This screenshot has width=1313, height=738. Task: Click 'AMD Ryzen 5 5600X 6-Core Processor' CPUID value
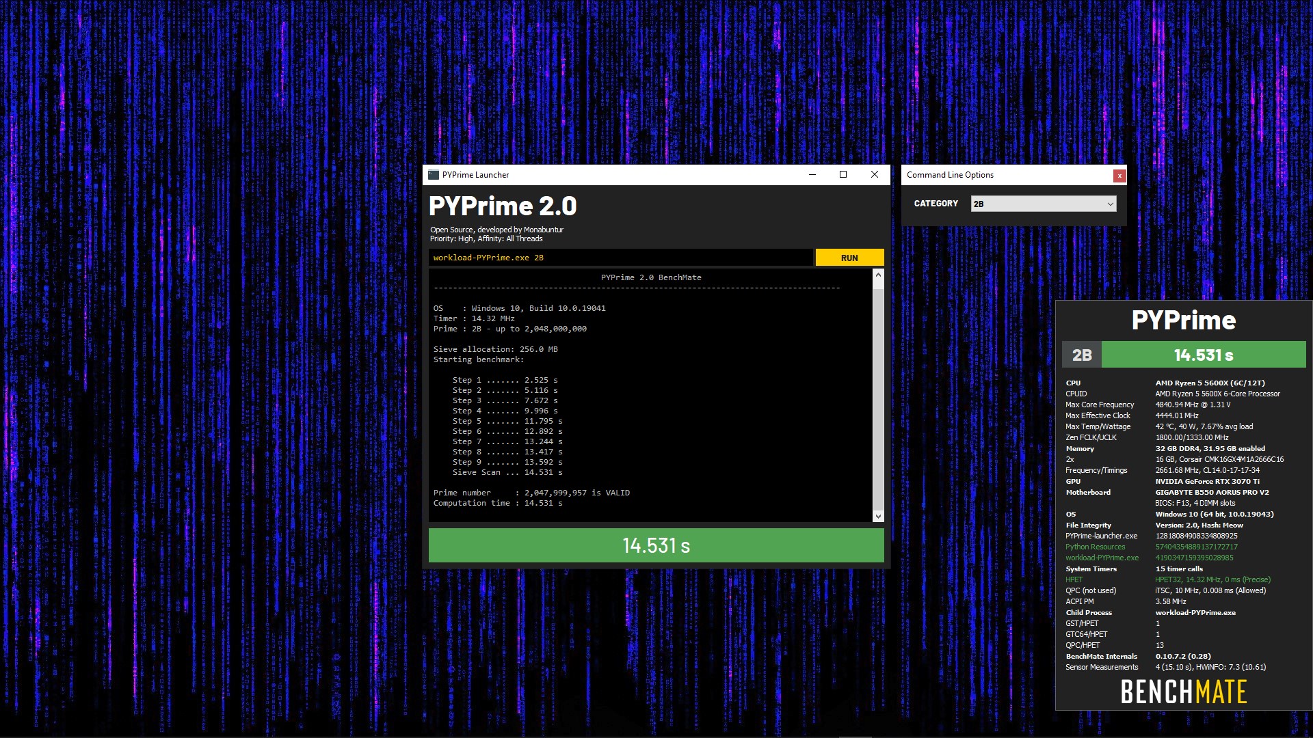1218,394
